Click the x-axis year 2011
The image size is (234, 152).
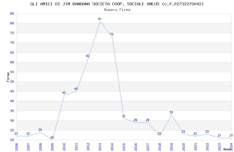pos(76,147)
